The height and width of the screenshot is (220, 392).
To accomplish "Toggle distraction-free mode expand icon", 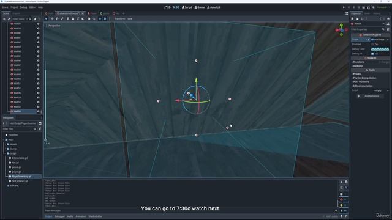I will tap(347, 13).
